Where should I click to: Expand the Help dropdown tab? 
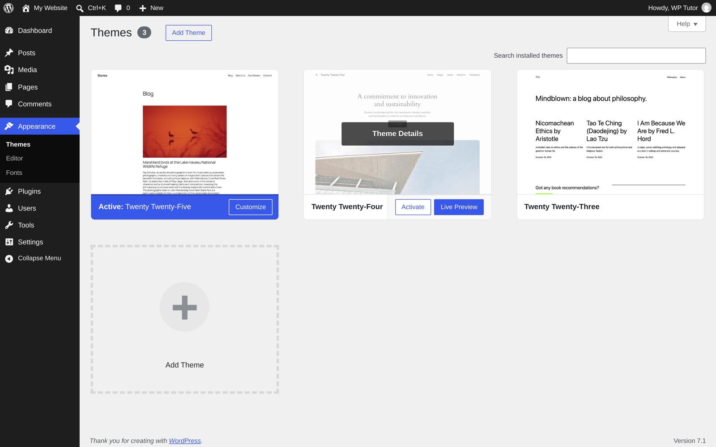click(x=687, y=24)
